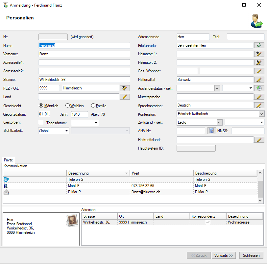
Task: Click the refresh icon beside Briefanrede
Action: tap(259, 45)
